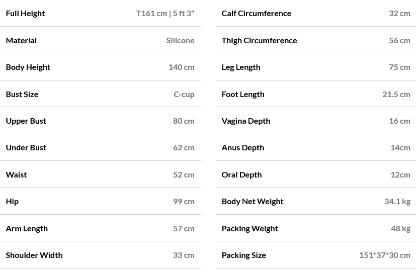Select the 151*37*30 cm packing size value
Screen dimensions: 416x269
pyautogui.click(x=385, y=255)
